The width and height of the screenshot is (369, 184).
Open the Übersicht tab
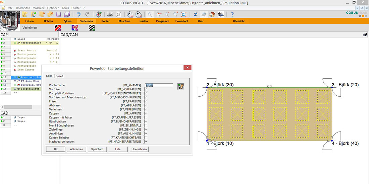(239, 21)
